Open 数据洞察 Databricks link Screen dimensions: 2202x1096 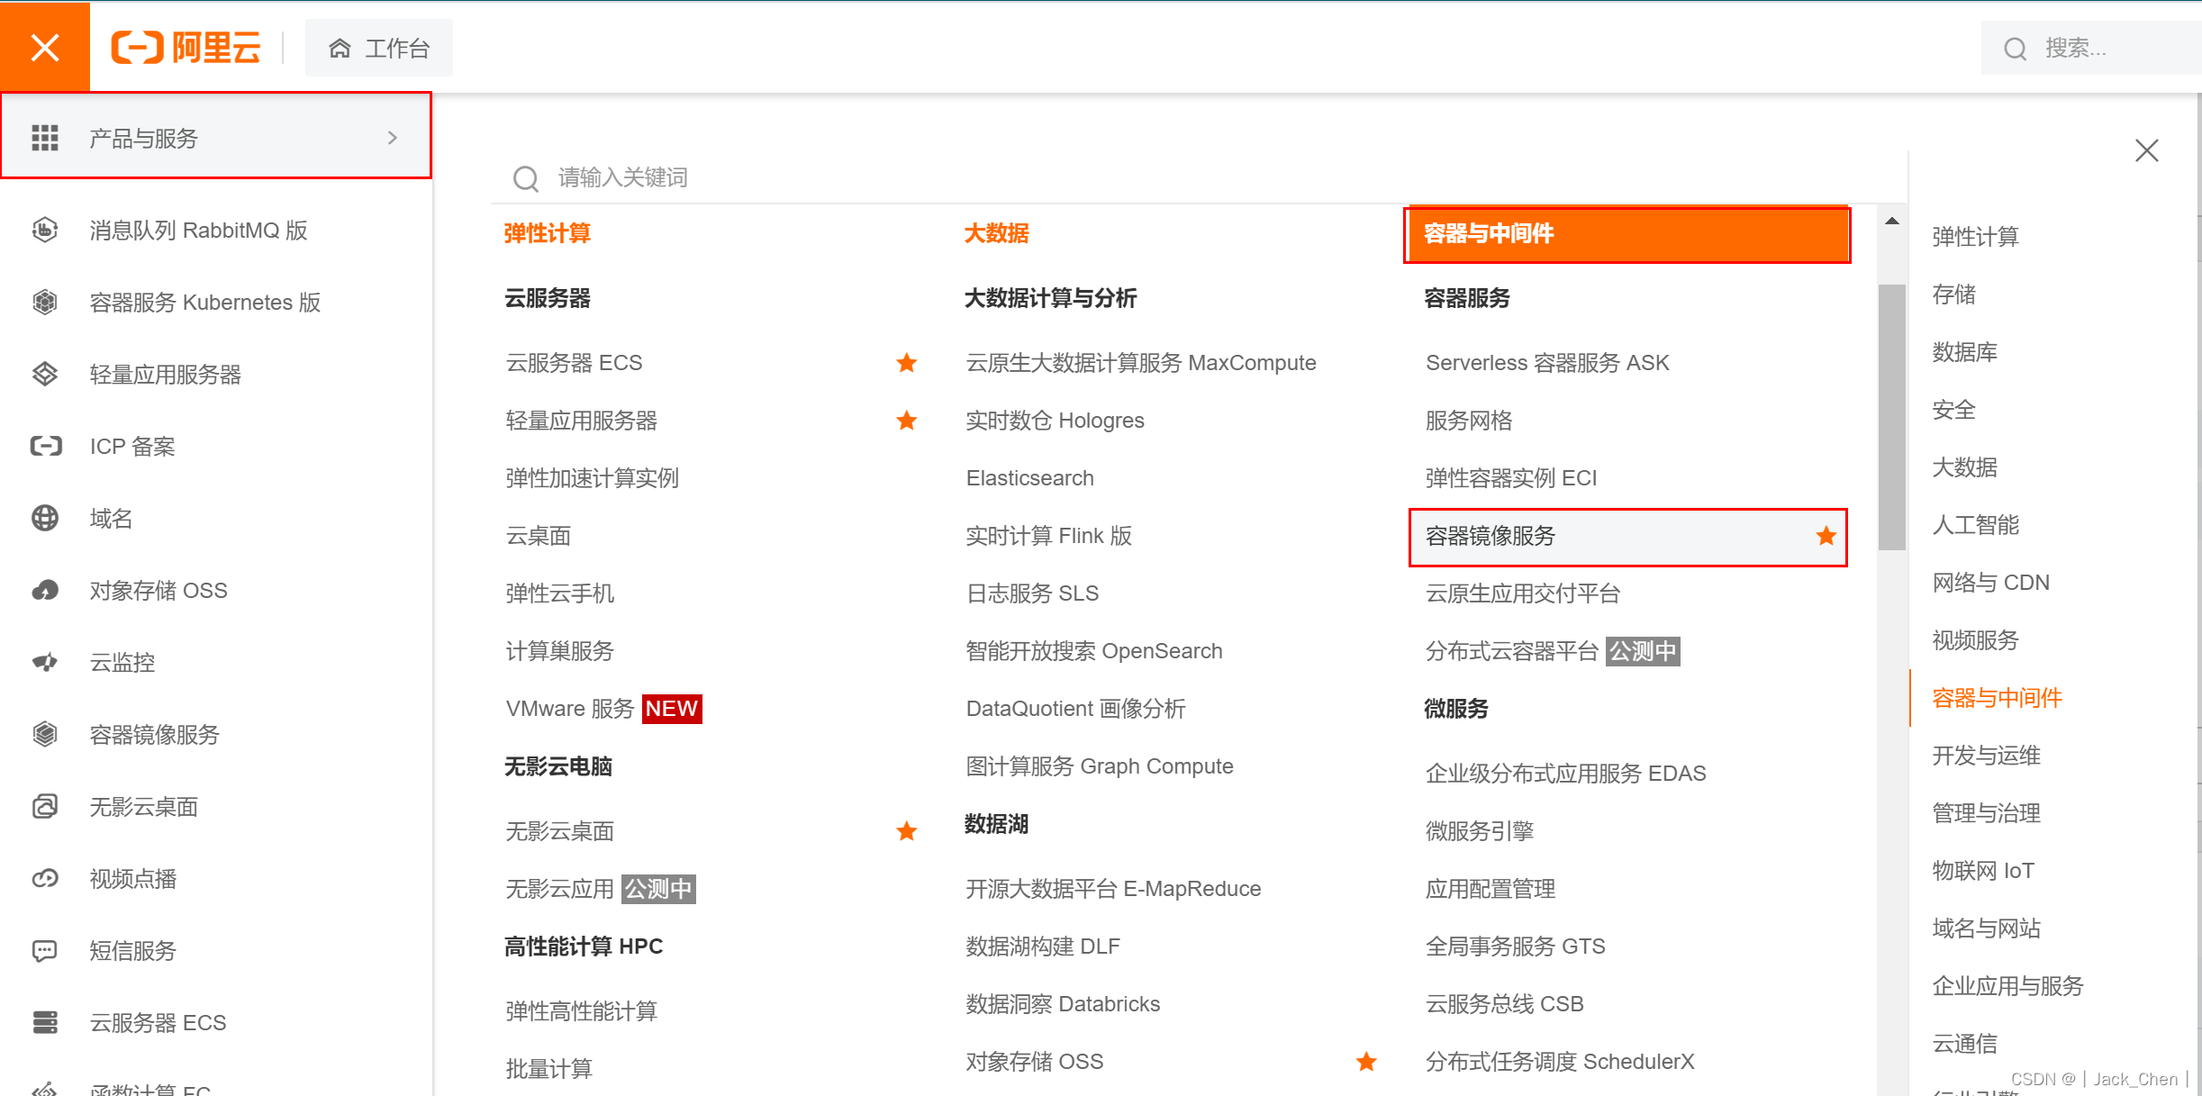[x=1063, y=1004]
